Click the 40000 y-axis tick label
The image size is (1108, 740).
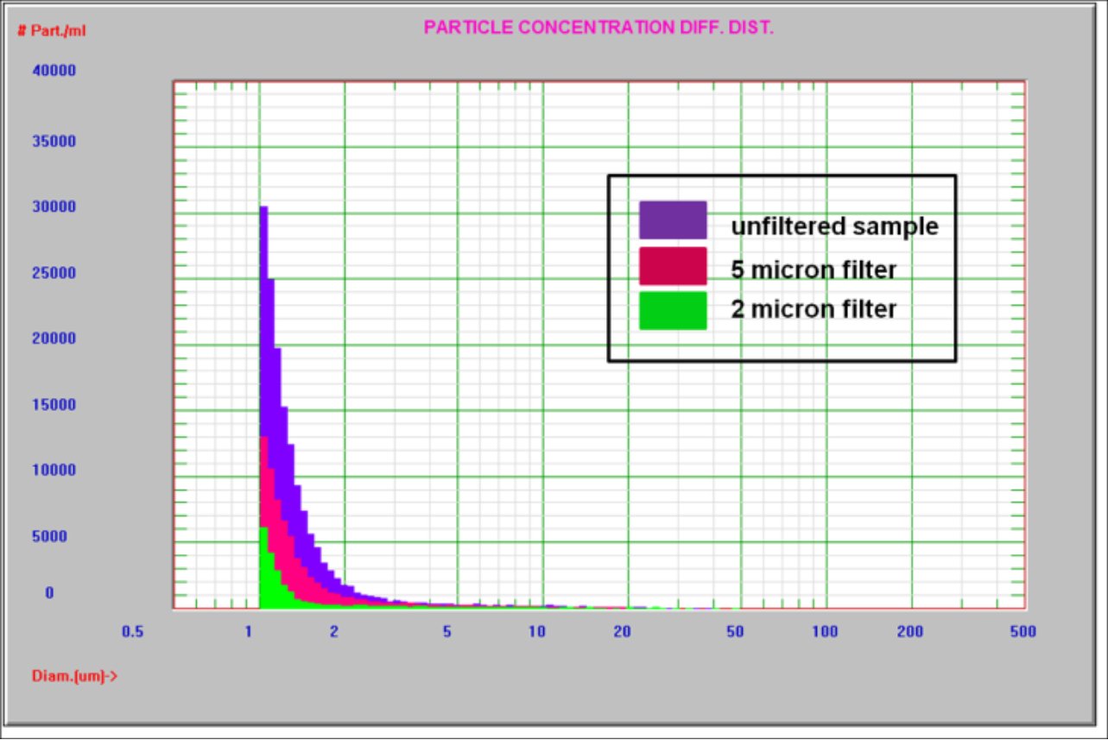[x=54, y=71]
